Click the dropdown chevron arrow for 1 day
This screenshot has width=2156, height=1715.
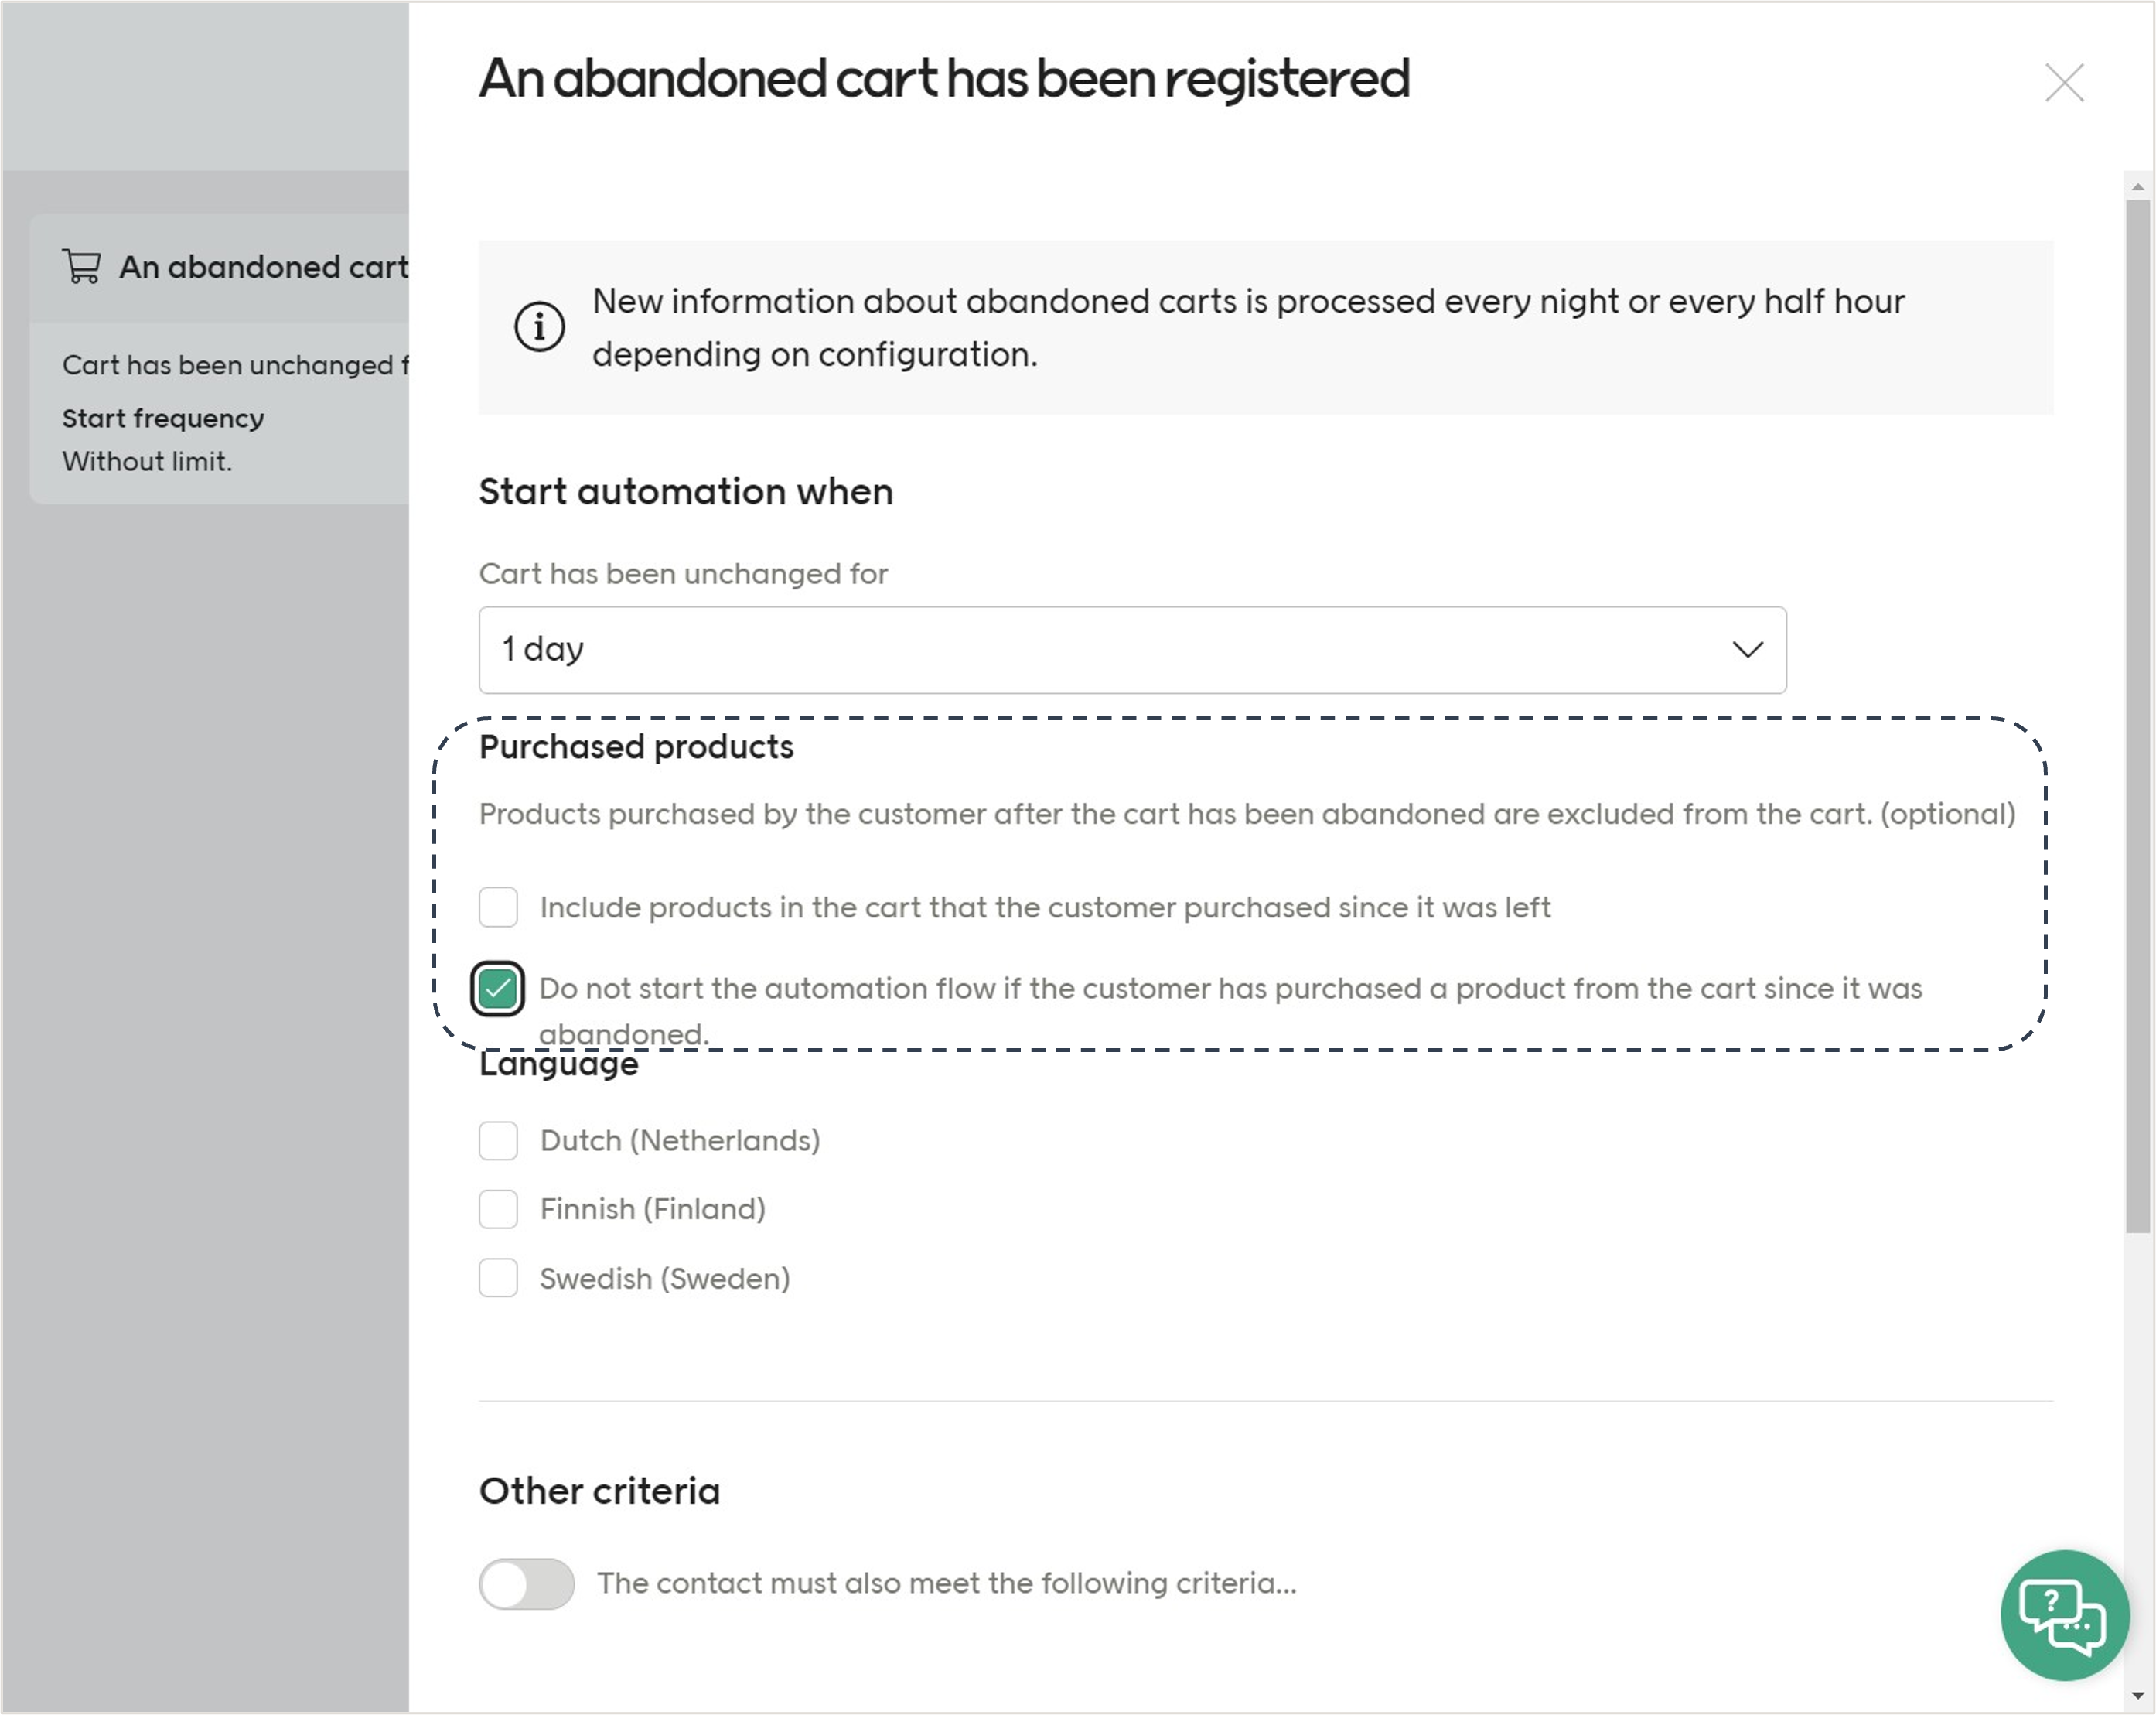pyautogui.click(x=1747, y=649)
